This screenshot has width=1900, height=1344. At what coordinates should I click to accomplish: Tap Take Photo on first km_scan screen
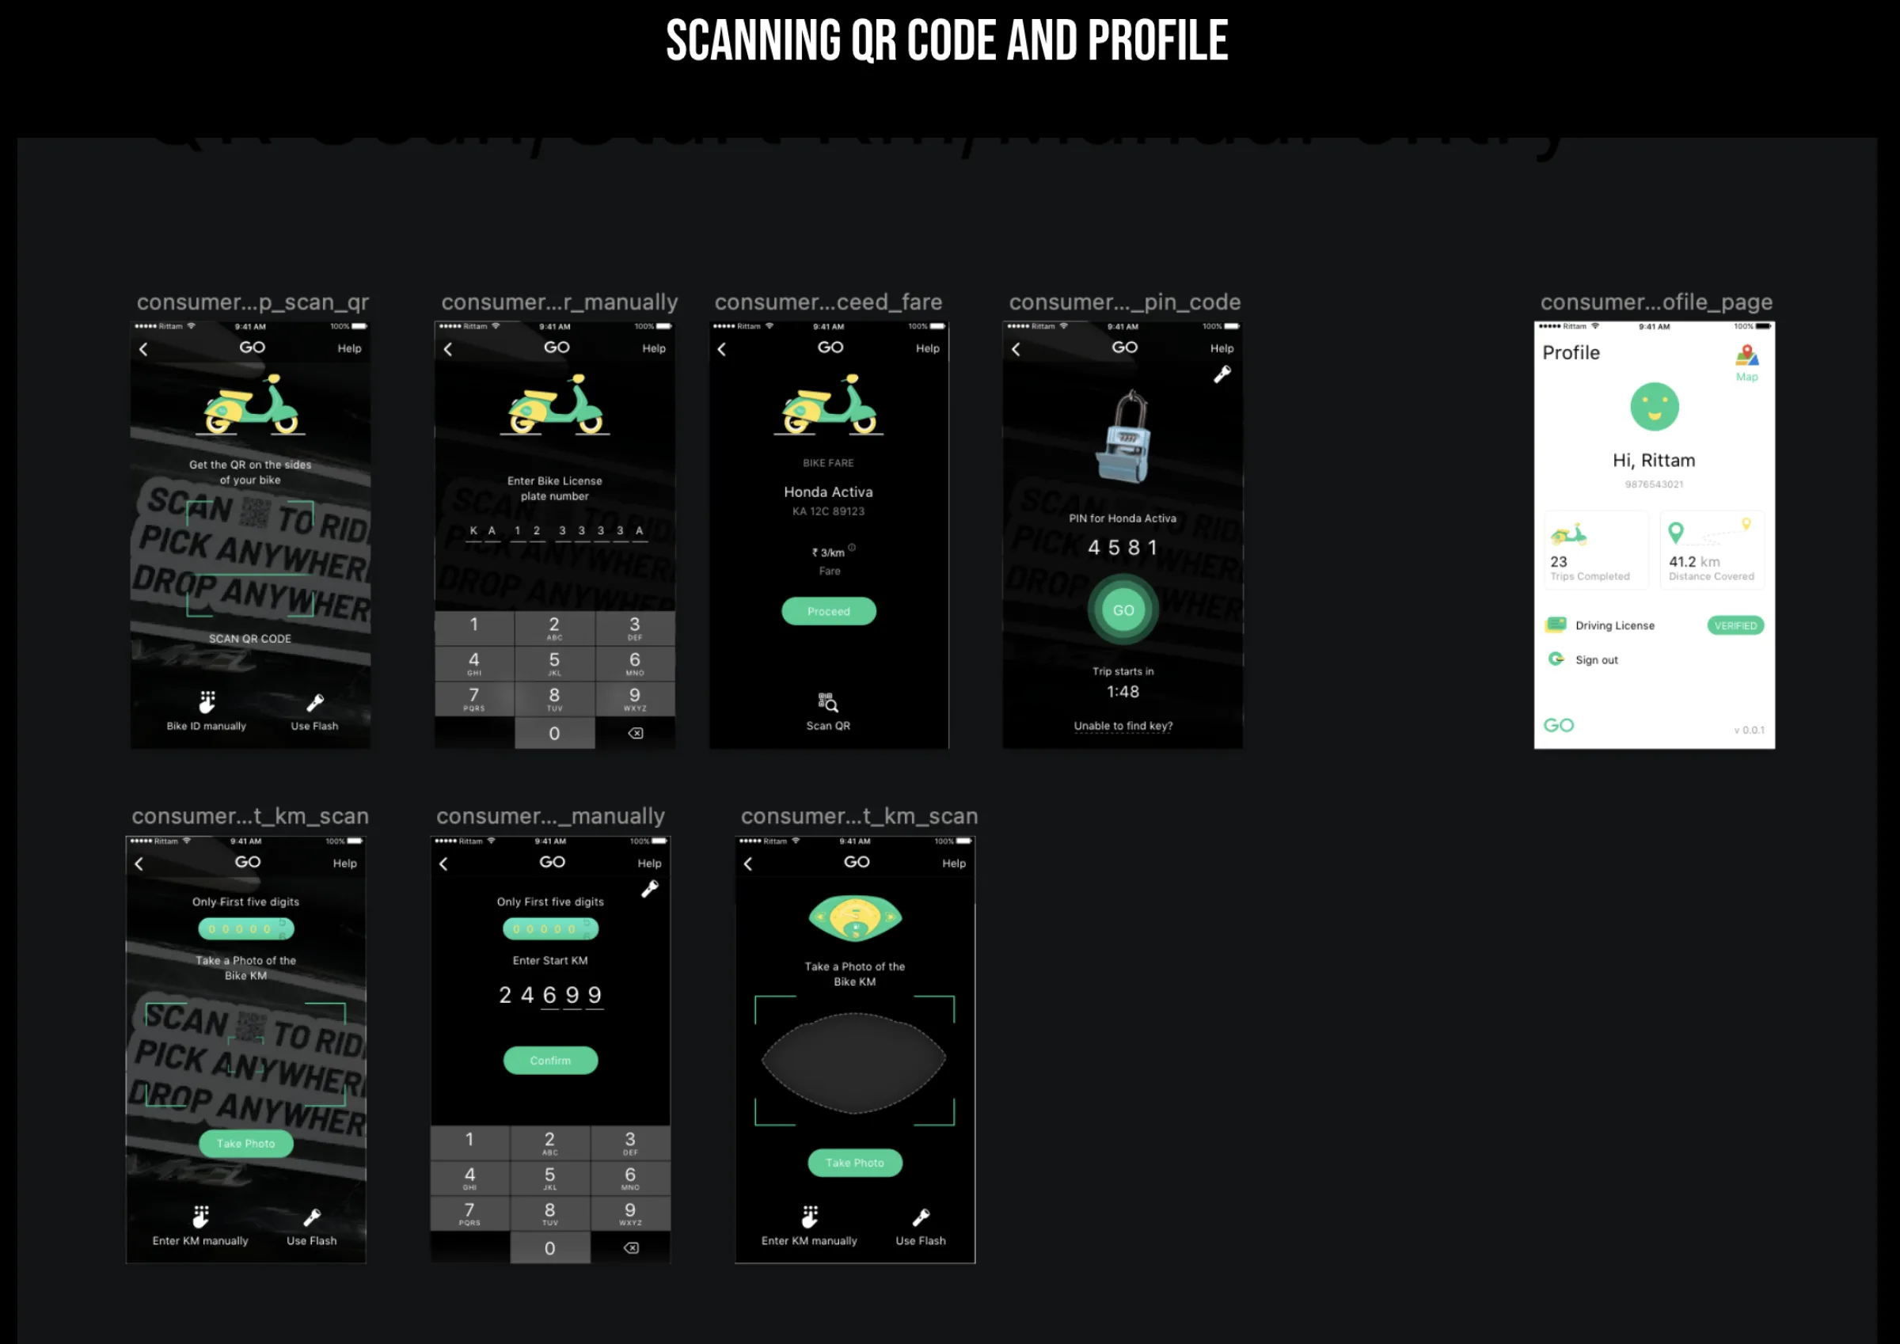tap(245, 1144)
